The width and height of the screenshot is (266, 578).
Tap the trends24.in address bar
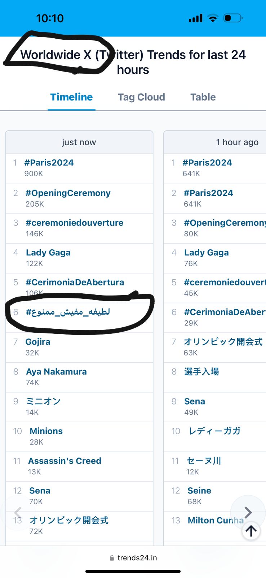tap(137, 558)
